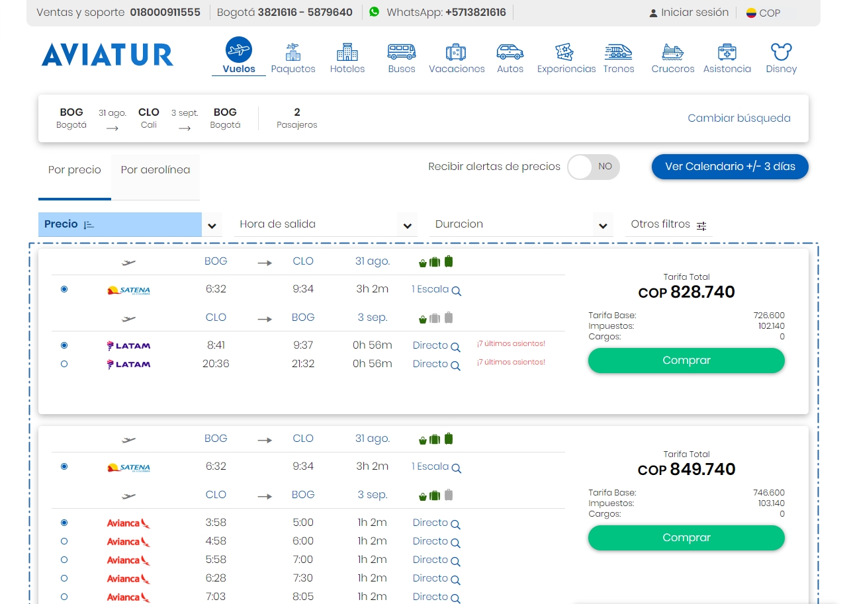Click the 2 Pasajeros summary
The image size is (847, 604).
(296, 118)
